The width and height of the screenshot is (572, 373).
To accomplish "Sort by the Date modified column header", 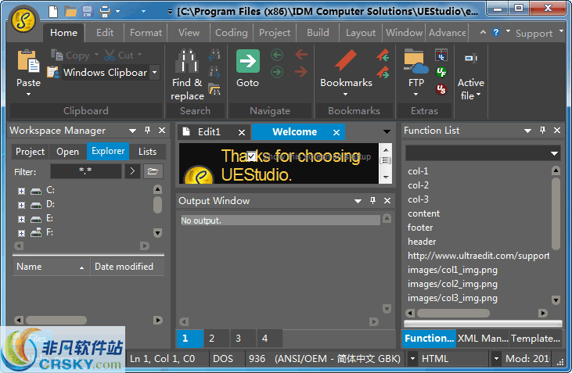I will (x=127, y=267).
